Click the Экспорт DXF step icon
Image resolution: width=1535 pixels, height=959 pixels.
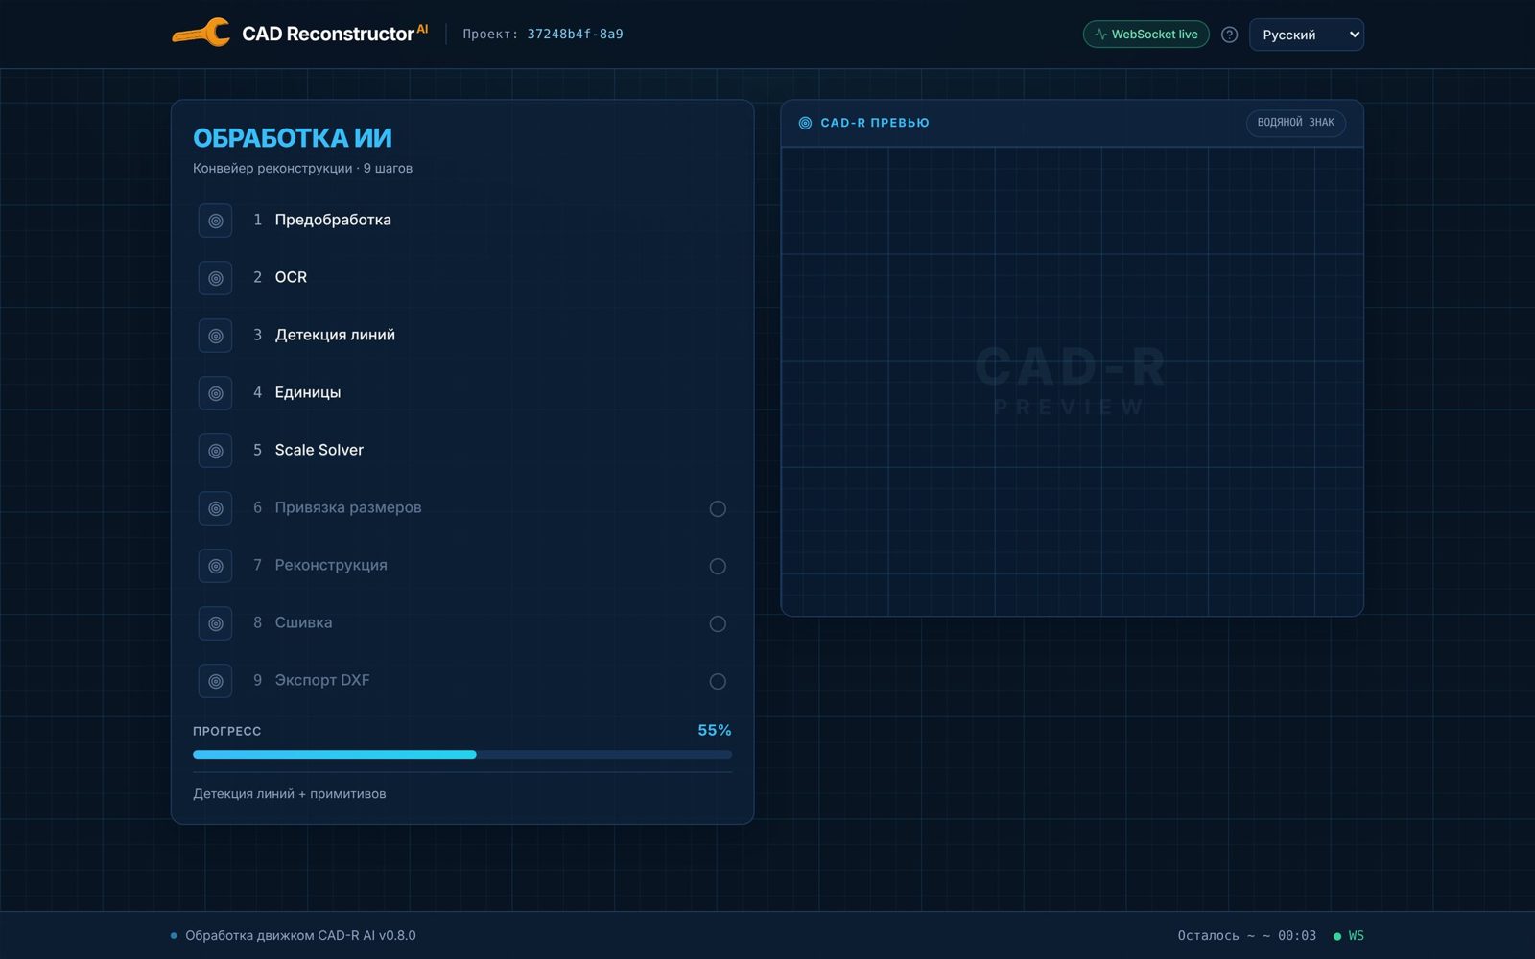pyautogui.click(x=215, y=681)
